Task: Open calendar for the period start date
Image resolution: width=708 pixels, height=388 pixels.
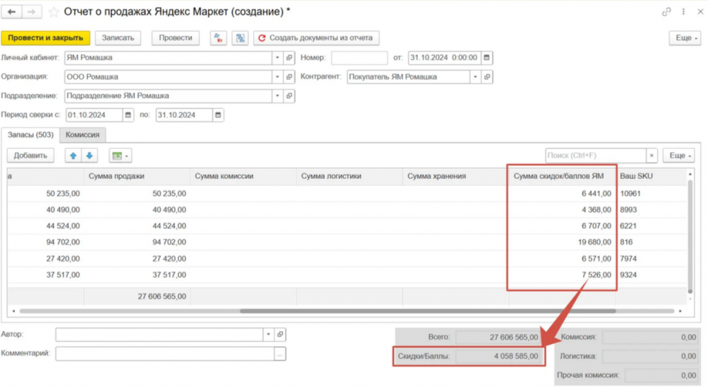Action: click(x=128, y=115)
